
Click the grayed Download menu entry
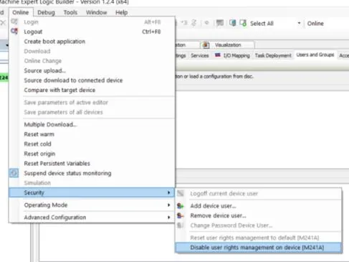(92, 51)
